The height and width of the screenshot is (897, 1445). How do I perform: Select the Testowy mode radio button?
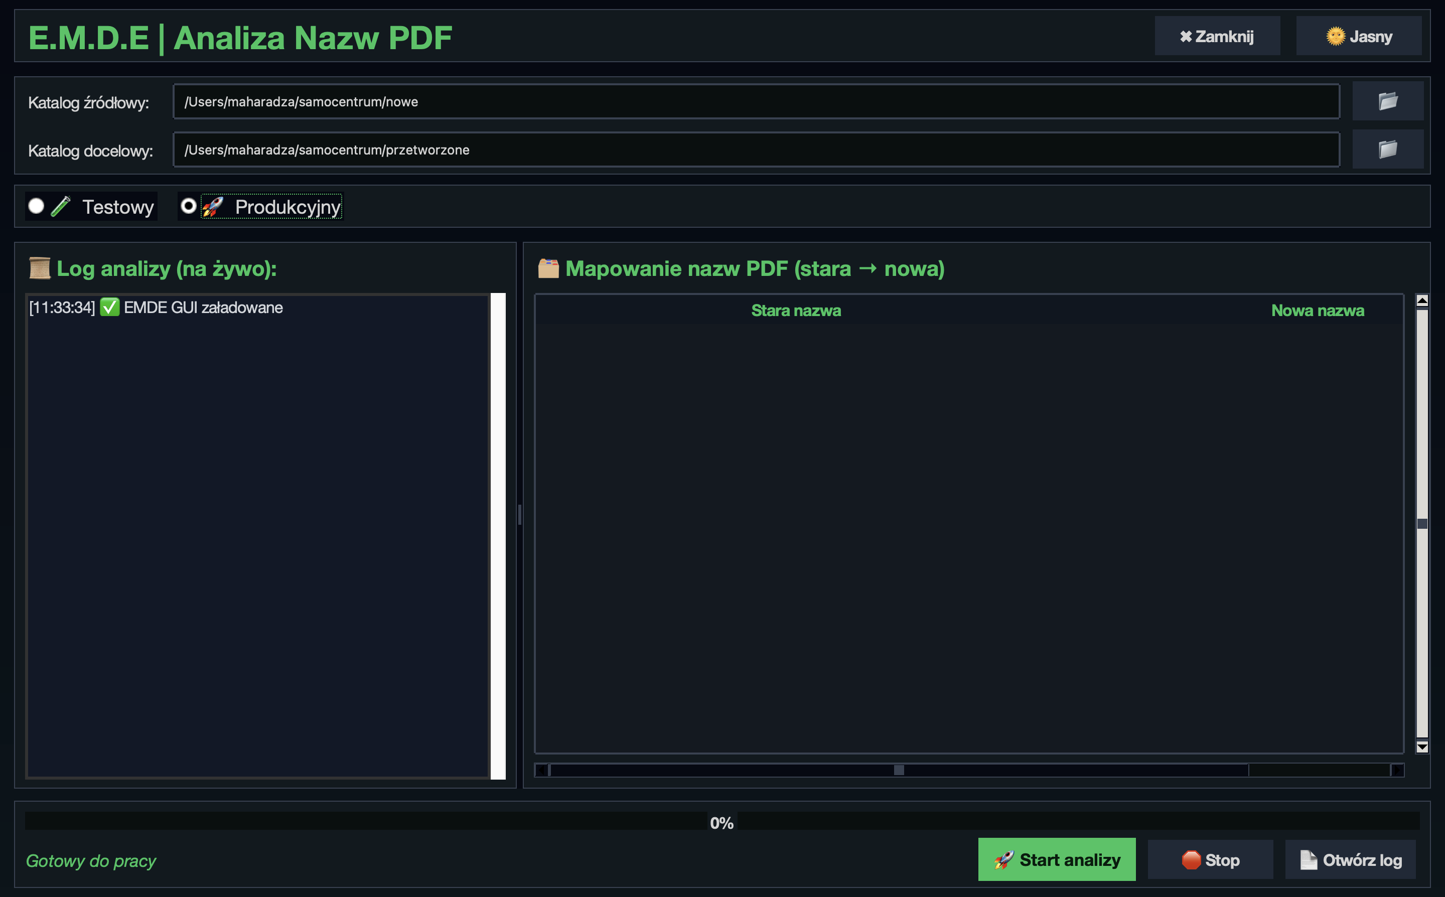36,207
